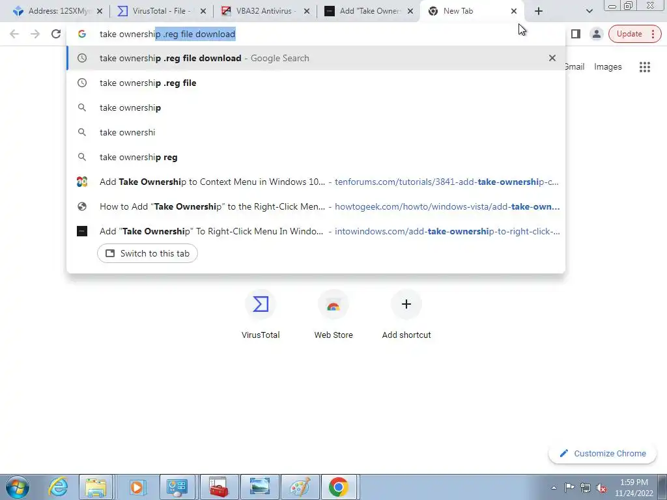
Task: Open the Web Store shortcut tile
Action: (333, 314)
